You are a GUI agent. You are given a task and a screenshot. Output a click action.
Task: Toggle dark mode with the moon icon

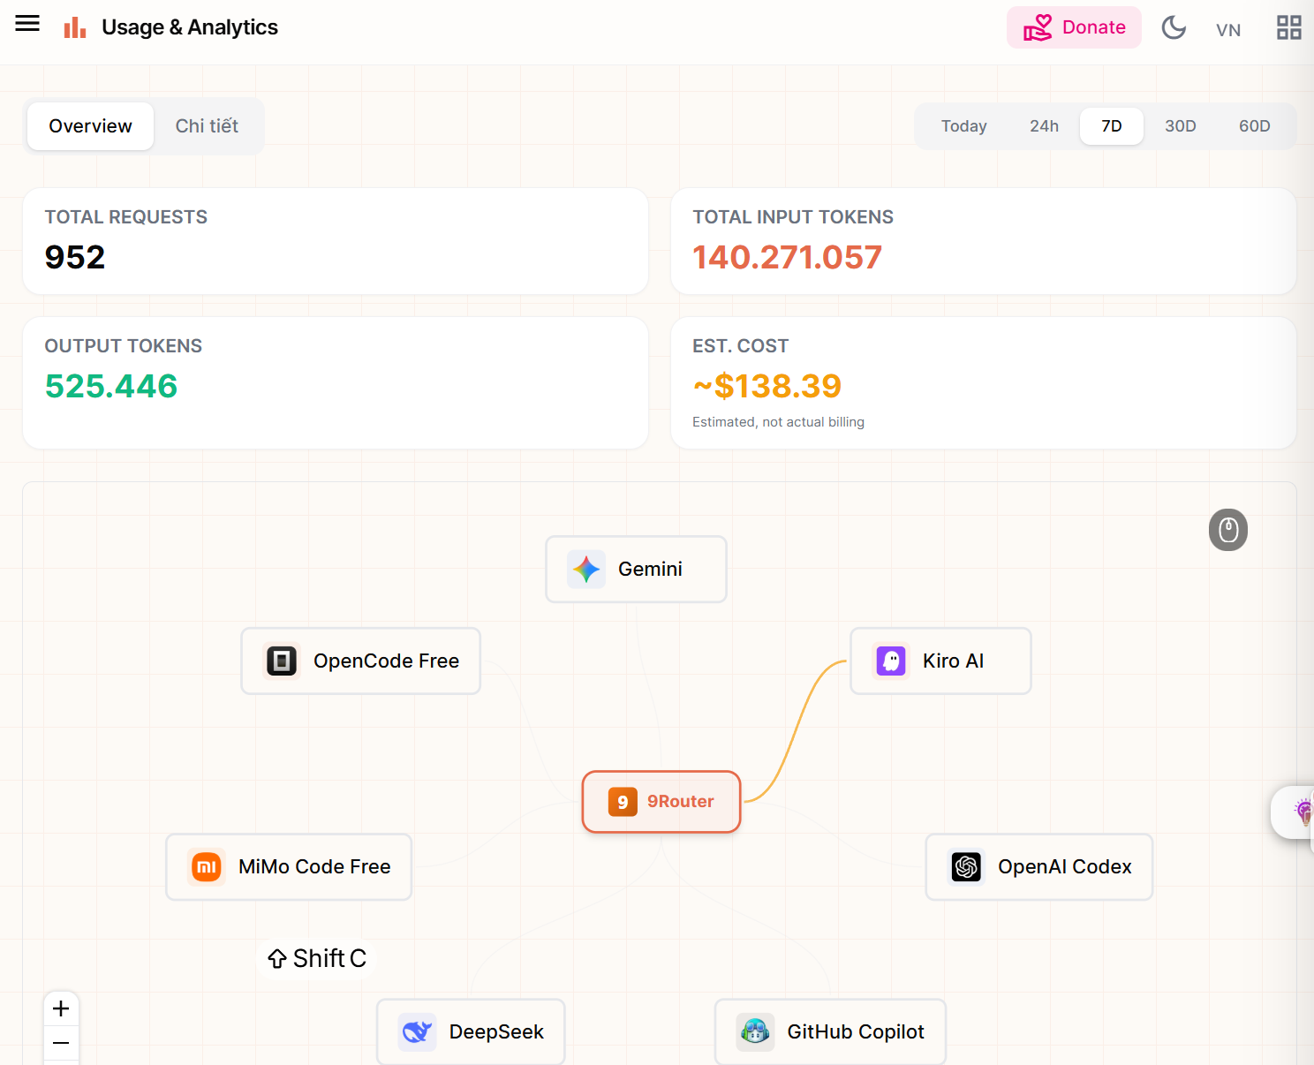tap(1174, 27)
